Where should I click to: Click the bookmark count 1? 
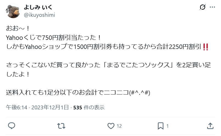tap(167, 126)
